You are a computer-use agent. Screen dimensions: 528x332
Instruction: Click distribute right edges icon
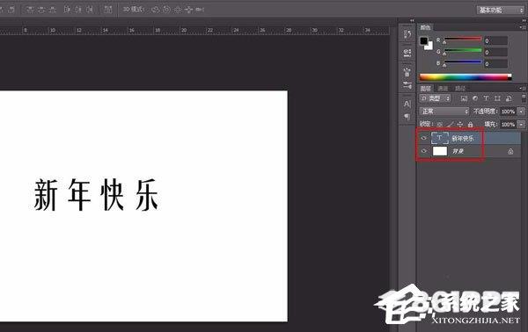point(89,10)
